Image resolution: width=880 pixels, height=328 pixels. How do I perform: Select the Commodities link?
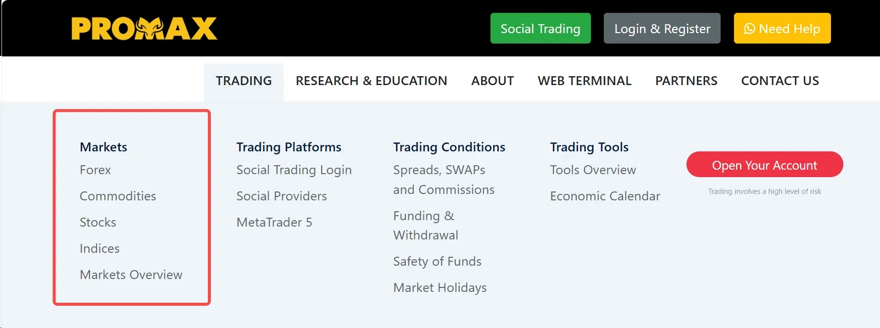[118, 196]
